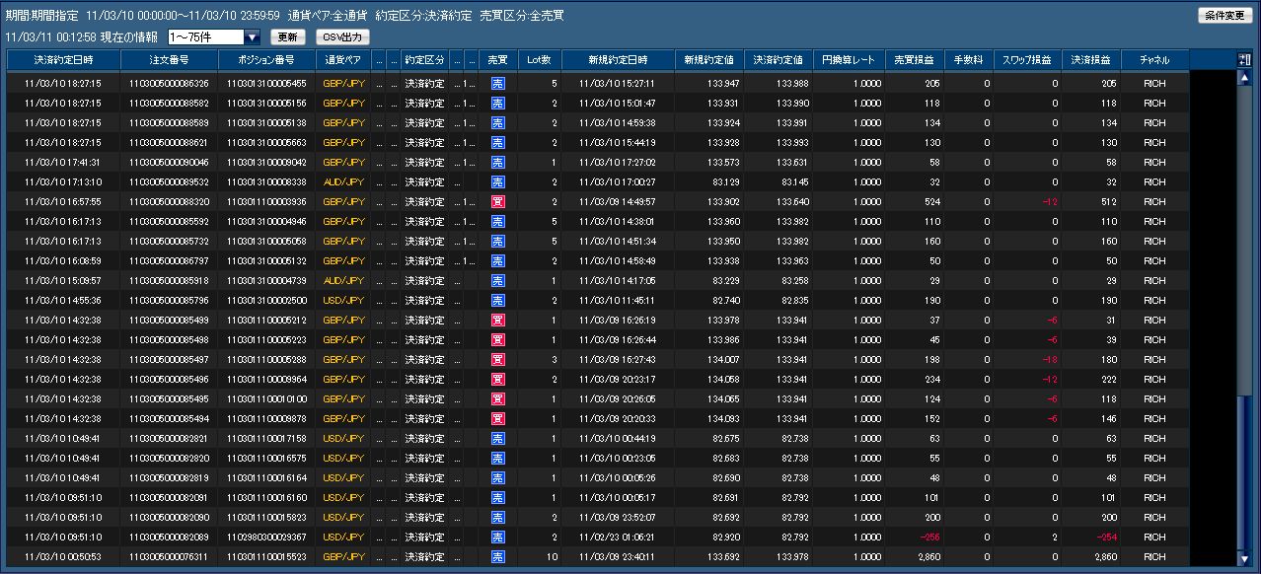
Task: Export the list with CSV出力
Action: (343, 37)
